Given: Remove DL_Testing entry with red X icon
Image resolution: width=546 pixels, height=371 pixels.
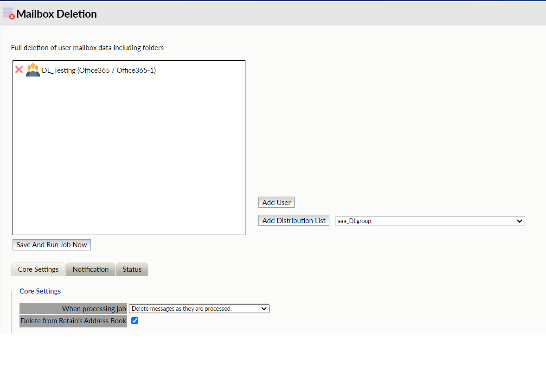Looking at the screenshot, I should coord(19,70).
